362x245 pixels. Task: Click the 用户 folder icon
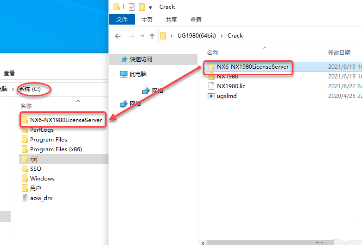(x=25, y=188)
